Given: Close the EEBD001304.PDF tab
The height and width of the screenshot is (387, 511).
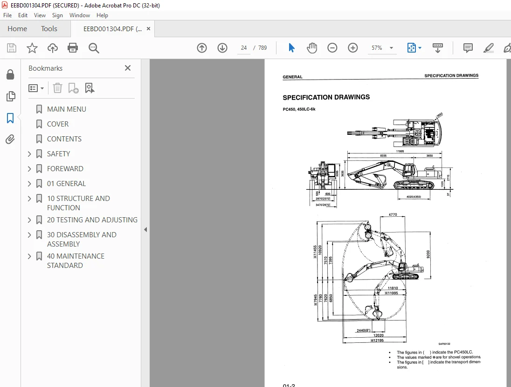Looking at the screenshot, I should pos(148,29).
